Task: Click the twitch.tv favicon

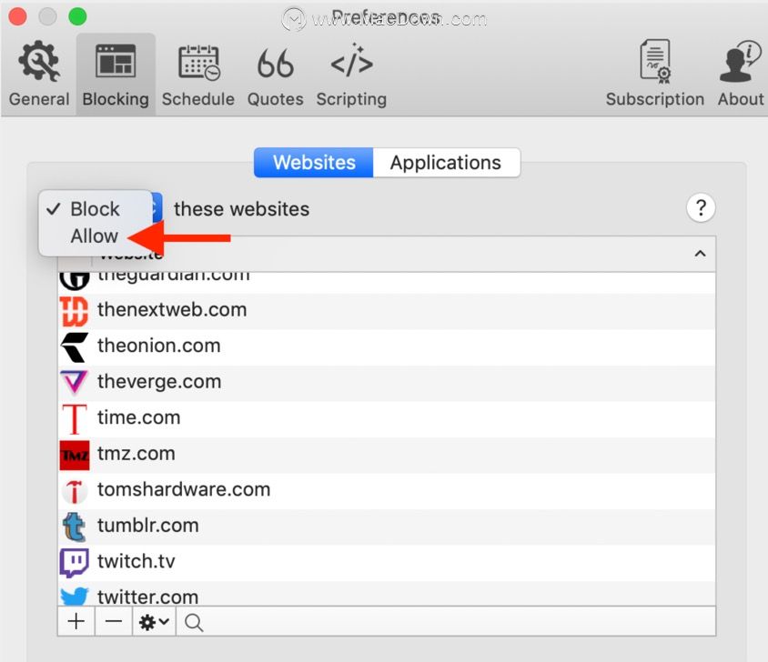Action: (x=75, y=563)
